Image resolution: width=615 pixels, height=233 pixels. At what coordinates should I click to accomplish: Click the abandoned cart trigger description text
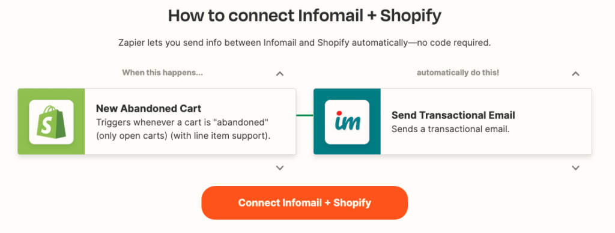pyautogui.click(x=183, y=130)
